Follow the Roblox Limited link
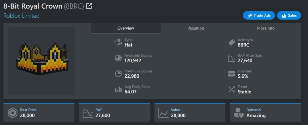This screenshot has width=308, height=125. pyautogui.click(x=21, y=16)
